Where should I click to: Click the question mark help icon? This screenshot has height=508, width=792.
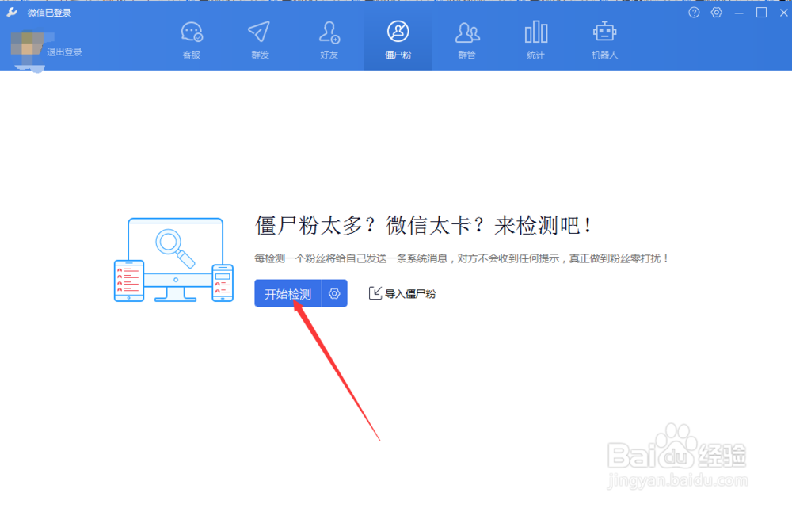tap(695, 12)
